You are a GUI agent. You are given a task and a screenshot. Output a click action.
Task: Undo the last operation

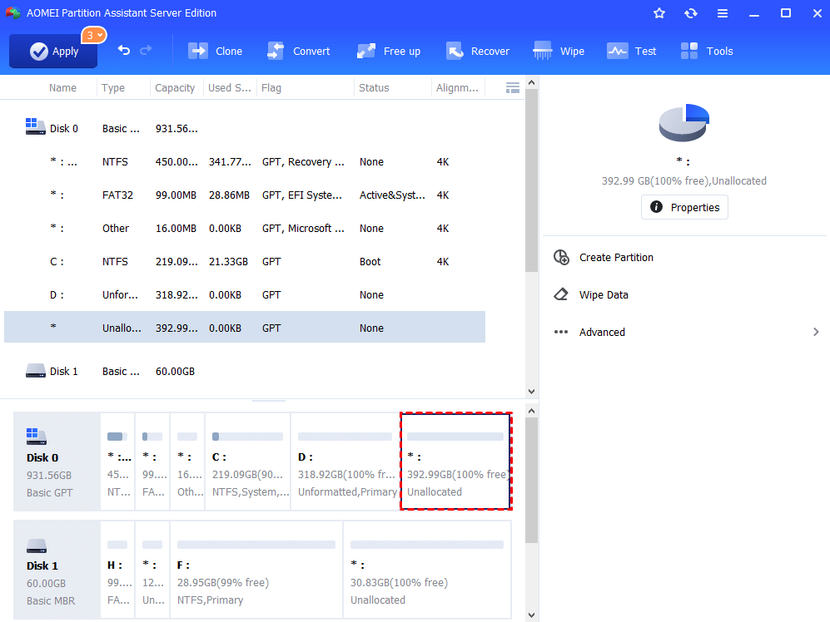click(123, 50)
